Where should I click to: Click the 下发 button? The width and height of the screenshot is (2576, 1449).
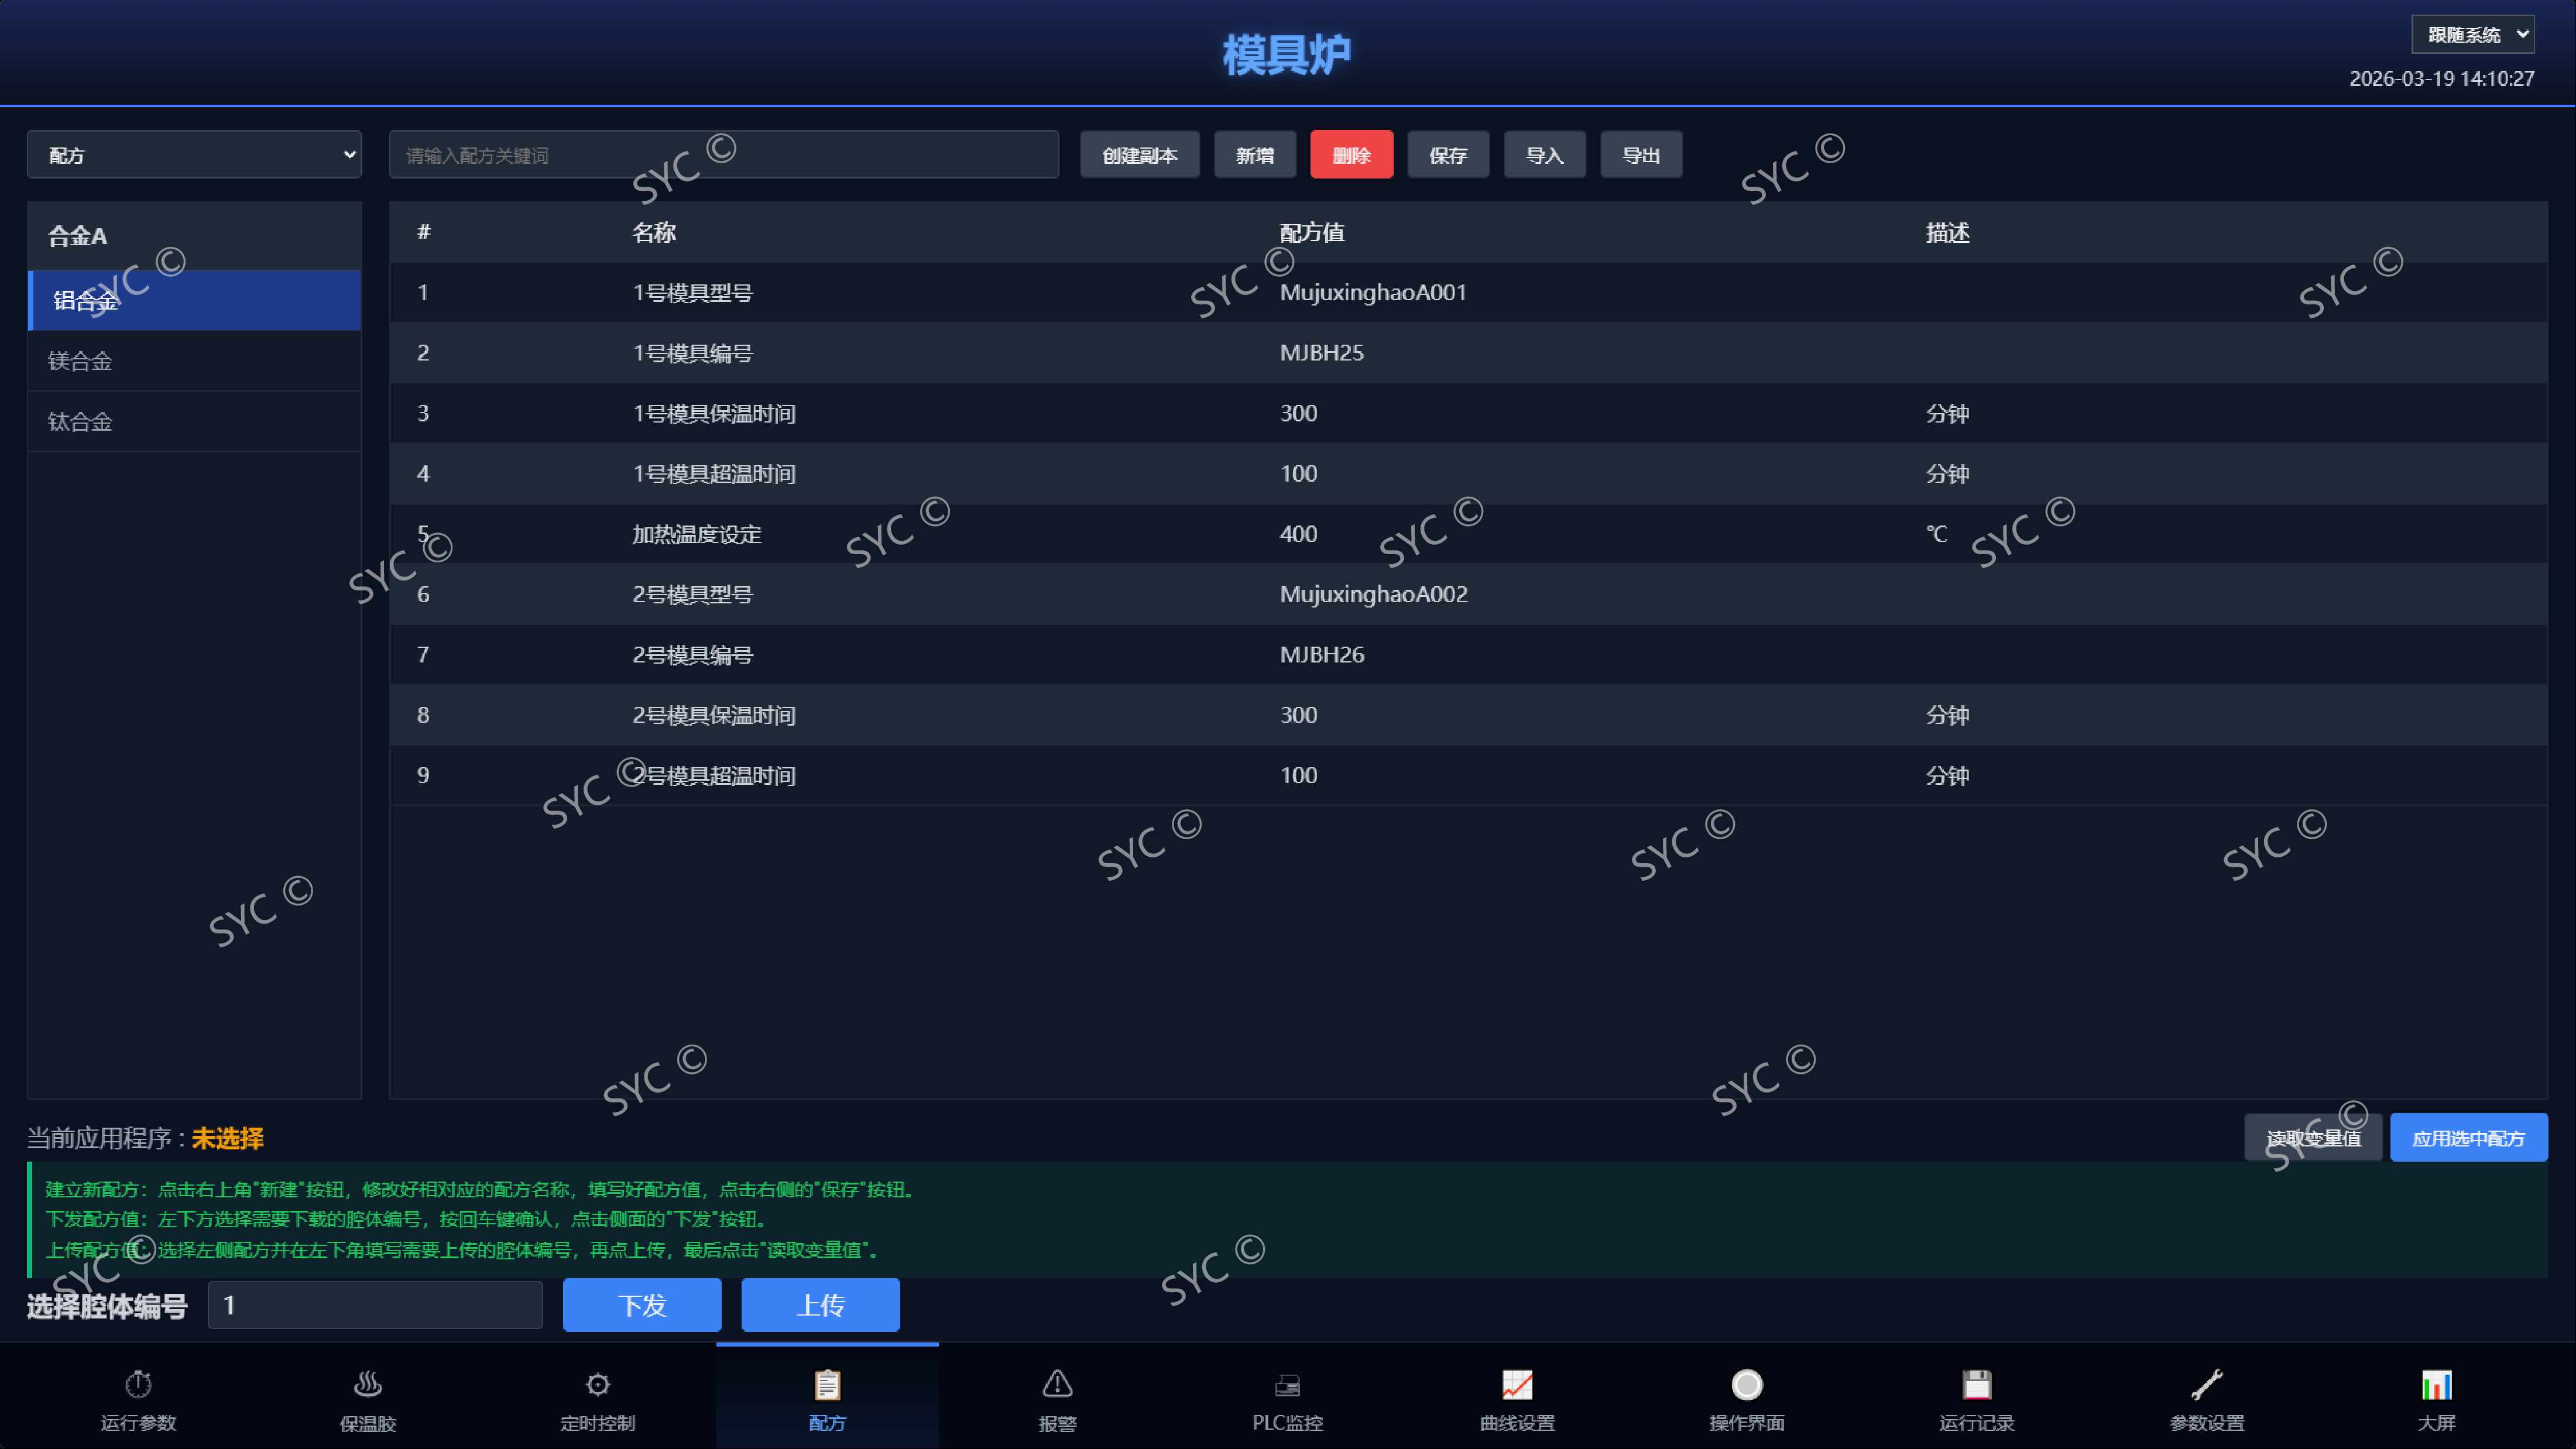pyautogui.click(x=642, y=1305)
